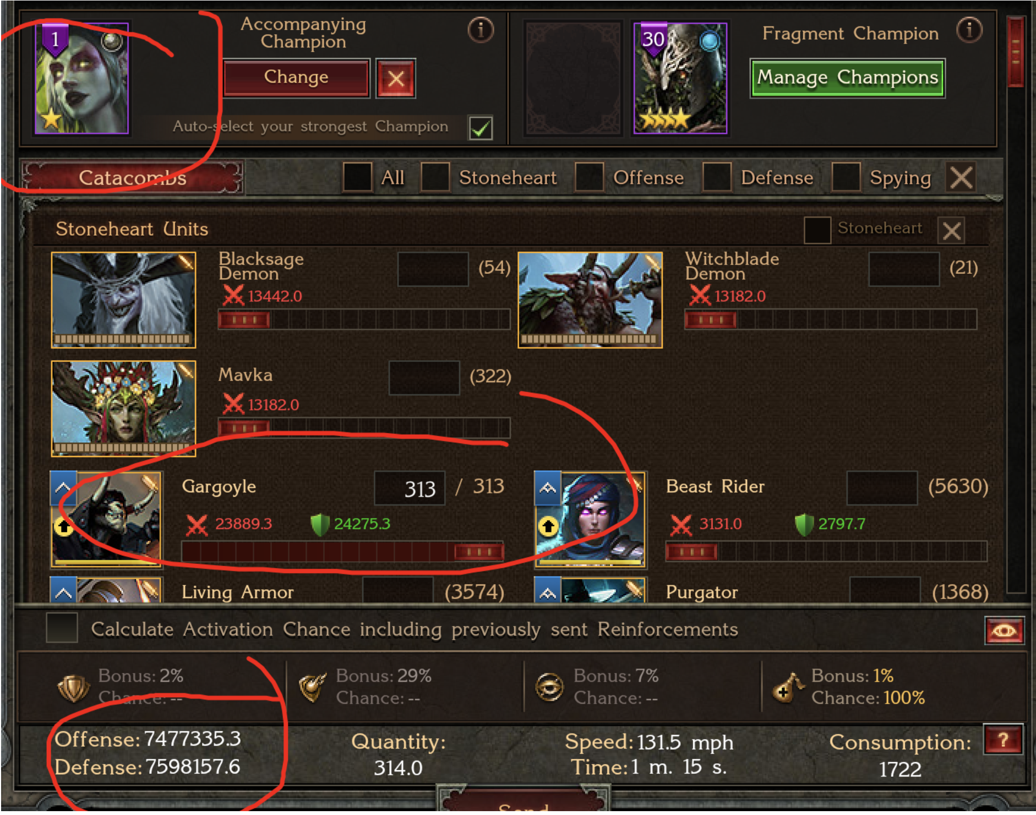Viewport: 1036px width, 815px height.
Task: Enable the Offense filter checkbox
Action: point(589,177)
